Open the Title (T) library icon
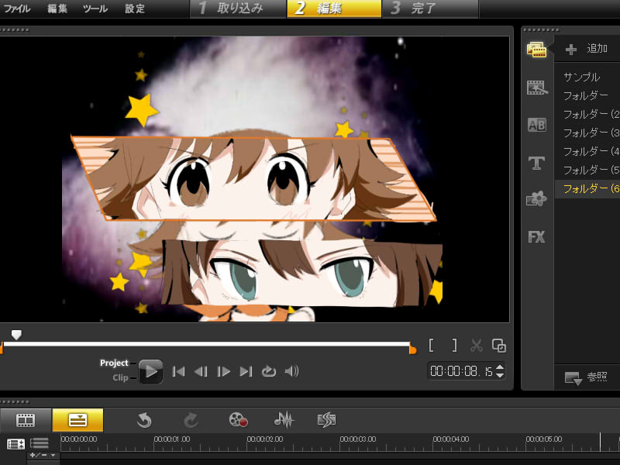620x465 pixels. tap(536, 163)
